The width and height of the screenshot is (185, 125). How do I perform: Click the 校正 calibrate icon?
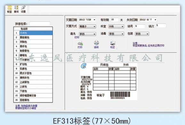113,44
